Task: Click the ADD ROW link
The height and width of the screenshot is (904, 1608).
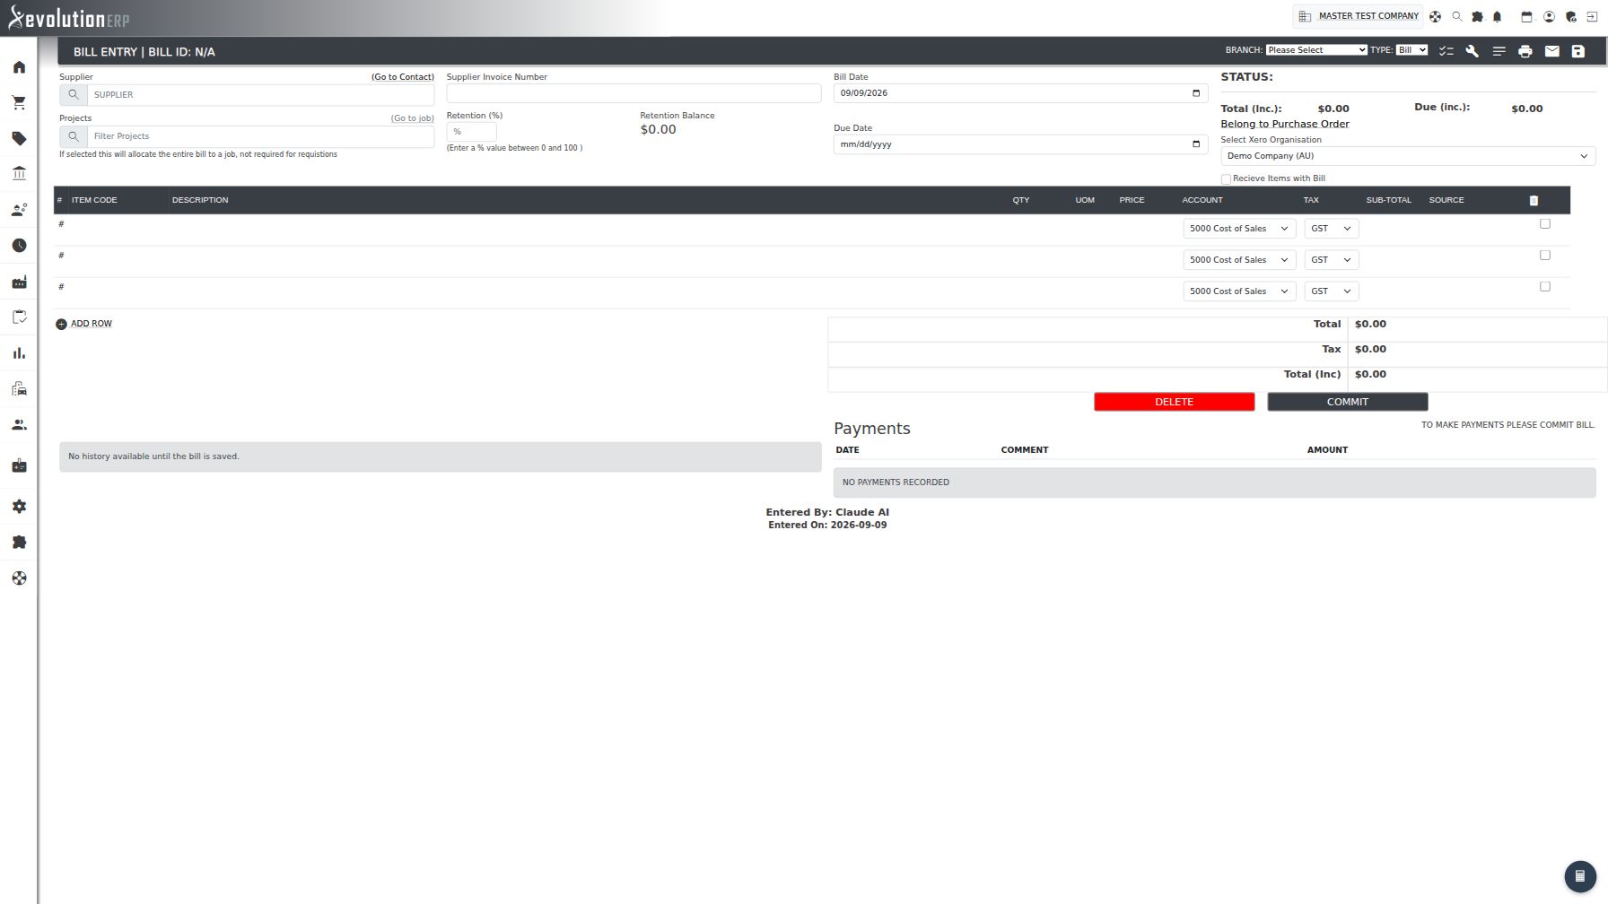Action: [x=92, y=324]
